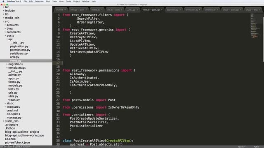Open apps.py in the sidebar
Image resolution: width=264 pixels, height=148 pixels.
pyautogui.click(x=14, y=79)
